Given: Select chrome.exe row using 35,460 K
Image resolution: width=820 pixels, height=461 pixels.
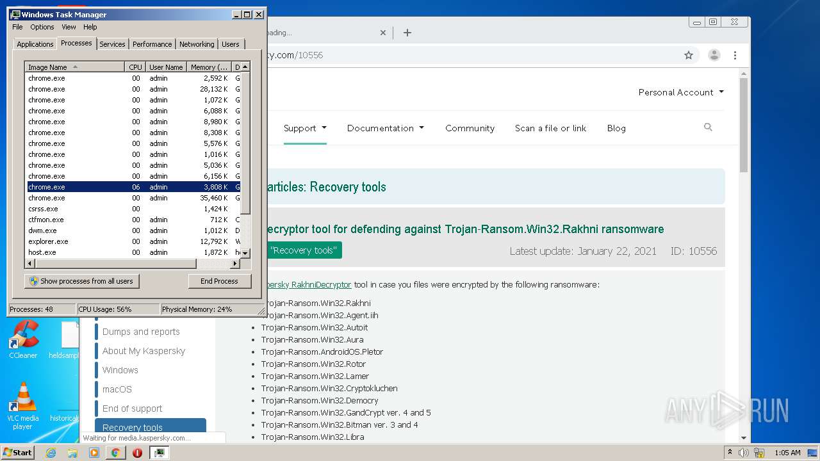Looking at the screenshot, I should (x=133, y=198).
